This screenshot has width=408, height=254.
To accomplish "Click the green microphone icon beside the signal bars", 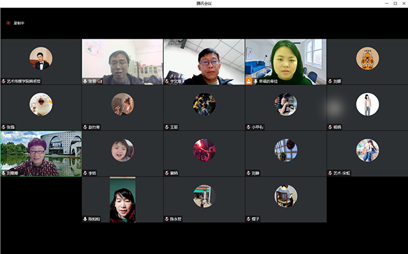I will 85,81.
